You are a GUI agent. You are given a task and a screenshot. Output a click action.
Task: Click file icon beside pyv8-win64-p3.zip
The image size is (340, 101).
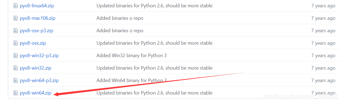pos(16,80)
